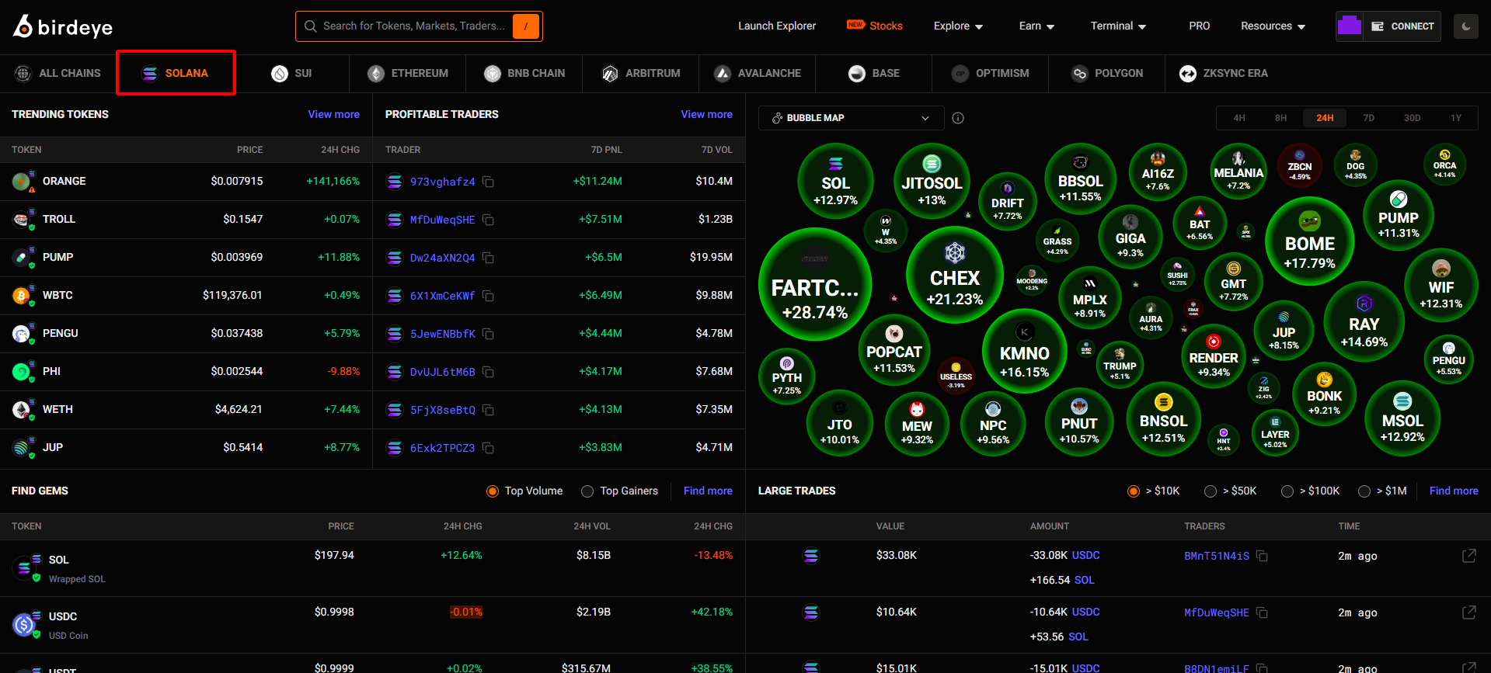1491x673 pixels.
Task: Select the MSOL bubble
Action: [x=1402, y=418]
